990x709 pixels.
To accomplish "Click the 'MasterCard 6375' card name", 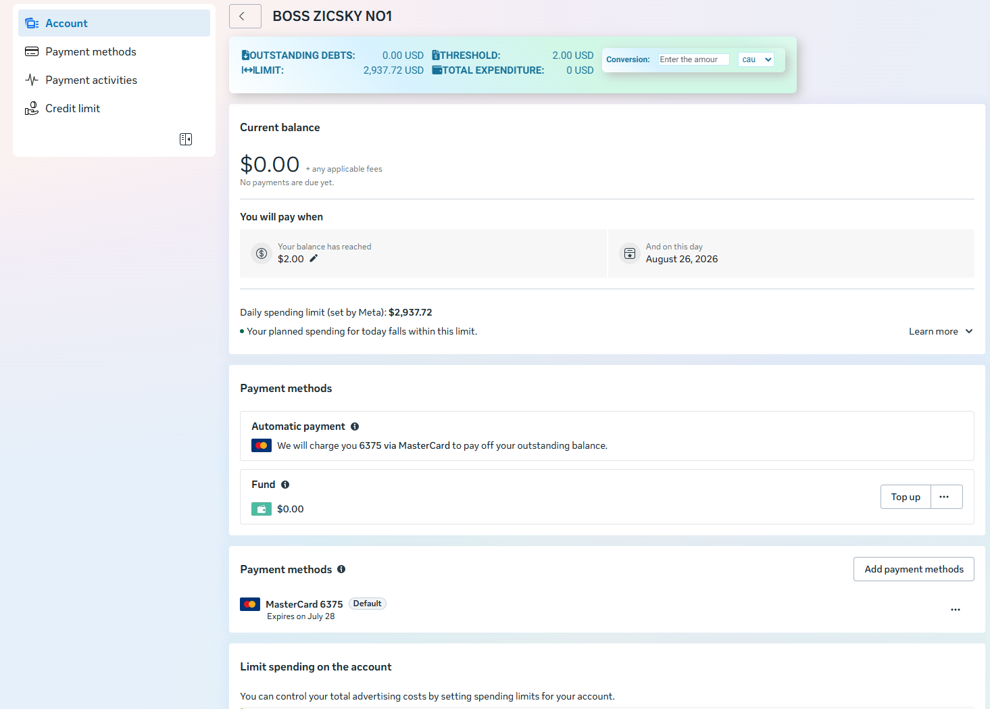I will point(304,604).
